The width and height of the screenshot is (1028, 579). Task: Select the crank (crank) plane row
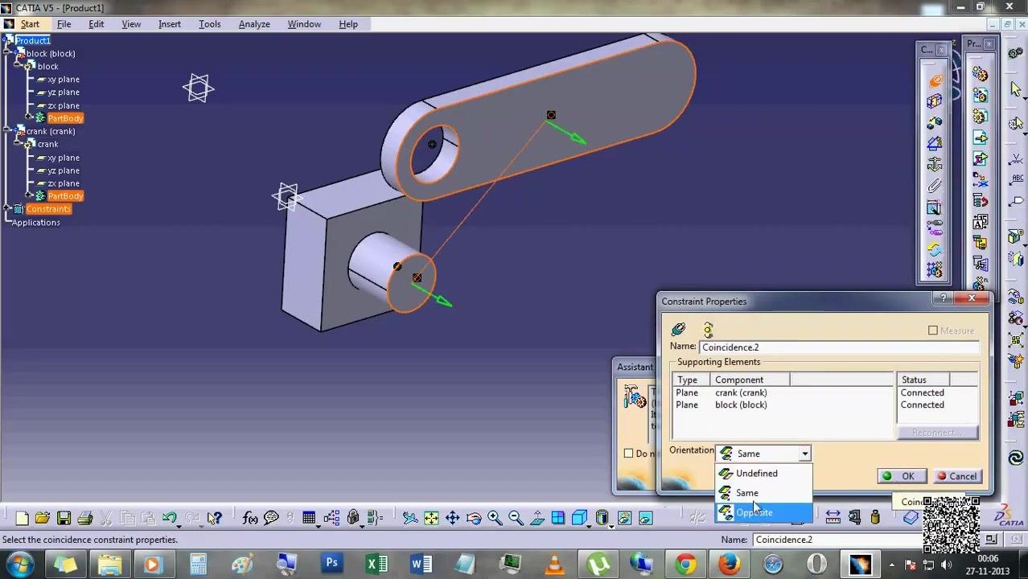point(783,392)
